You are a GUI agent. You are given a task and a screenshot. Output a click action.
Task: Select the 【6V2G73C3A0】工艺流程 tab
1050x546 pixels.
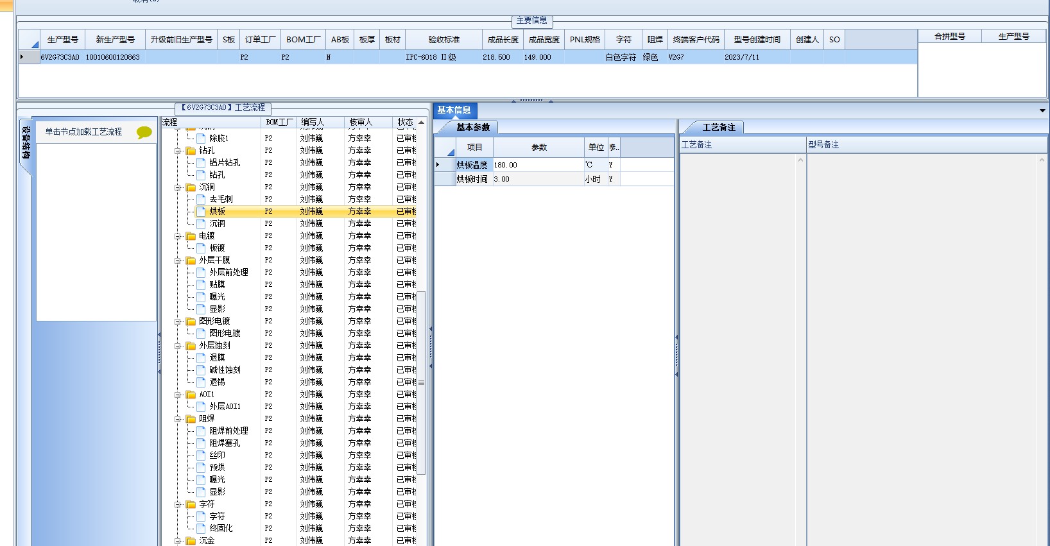pyautogui.click(x=223, y=108)
